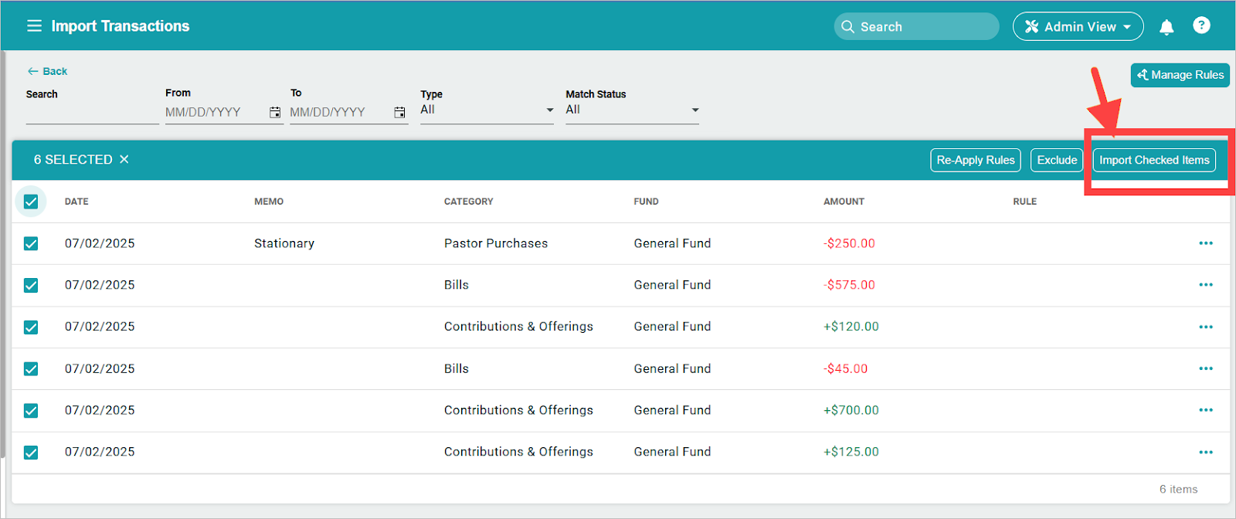Click the top Search bar
The height and width of the screenshot is (519, 1236).
click(916, 27)
